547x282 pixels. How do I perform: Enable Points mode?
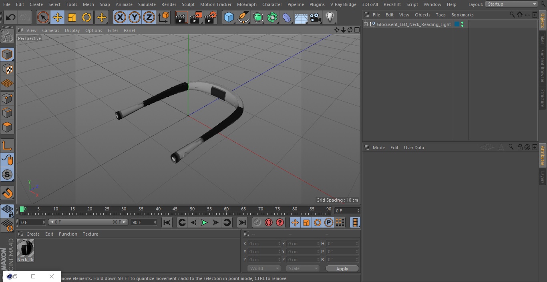click(x=7, y=98)
